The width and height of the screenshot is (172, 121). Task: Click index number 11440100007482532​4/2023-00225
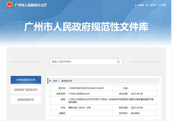86,88
